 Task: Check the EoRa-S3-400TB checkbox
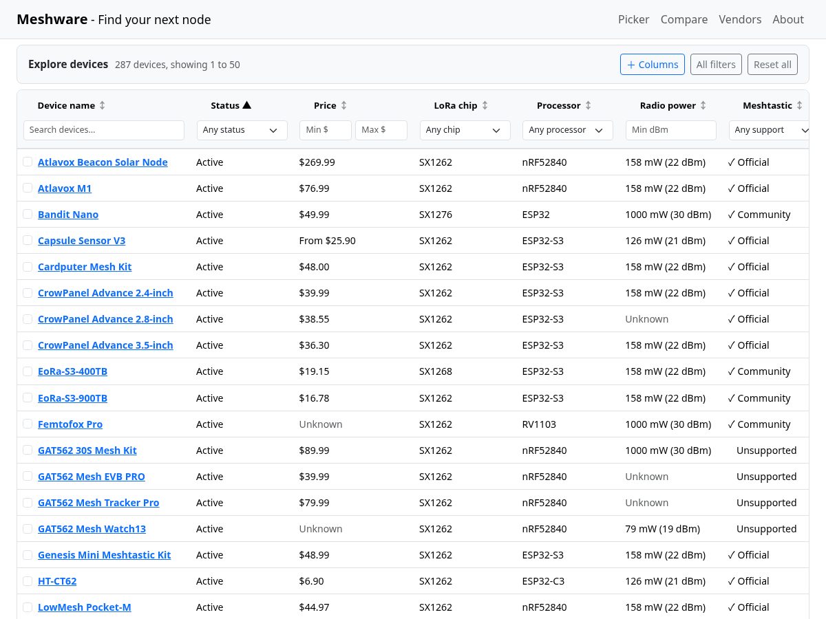coord(28,371)
